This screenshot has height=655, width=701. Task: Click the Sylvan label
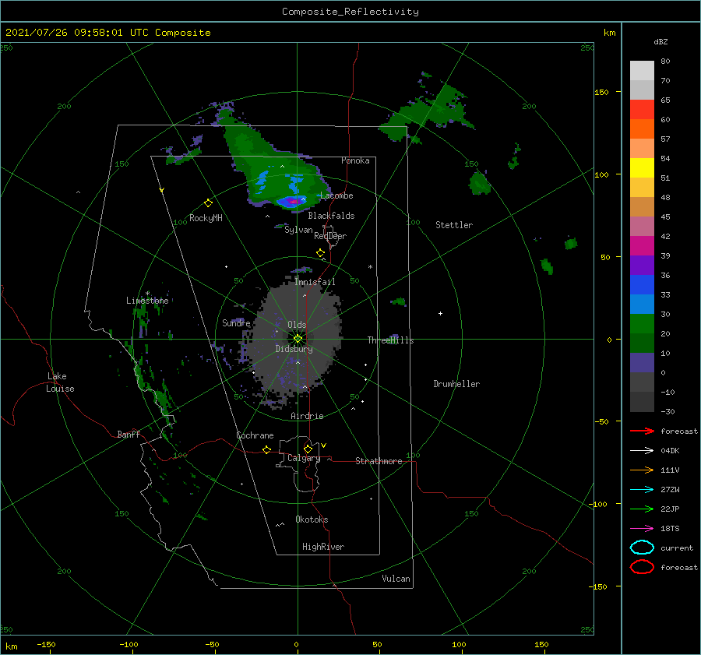[x=298, y=230]
